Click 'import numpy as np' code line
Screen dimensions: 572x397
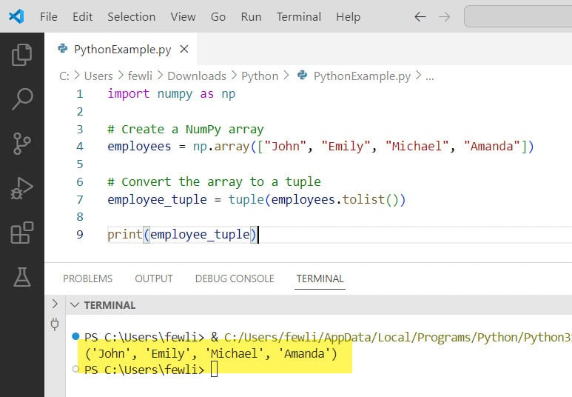click(x=172, y=94)
